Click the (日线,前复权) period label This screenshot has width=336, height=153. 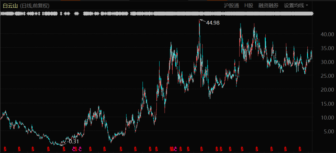pos(35,6)
